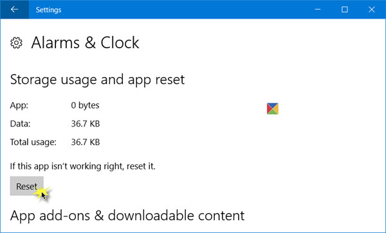Reset the Alarms & Clock app
Screen dimensions: 386x233
26,186
